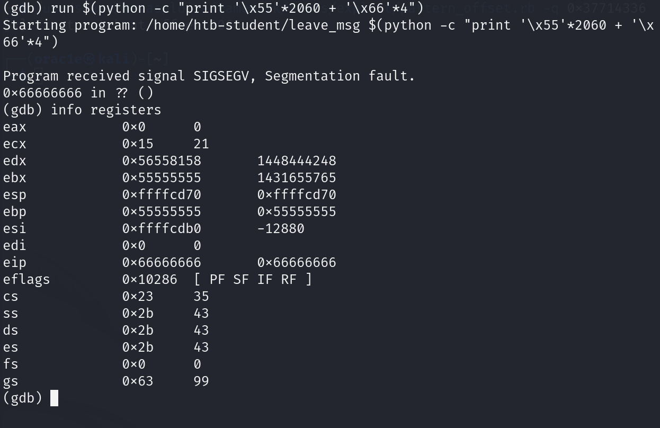Click the cs register name
The height and width of the screenshot is (428, 660).
pos(11,296)
